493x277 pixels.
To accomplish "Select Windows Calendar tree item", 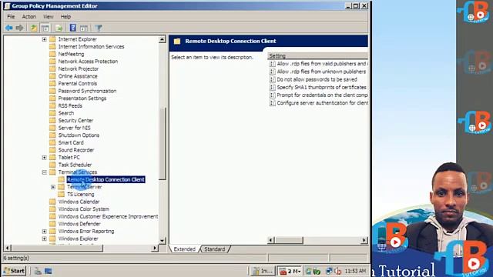I will 79,202.
